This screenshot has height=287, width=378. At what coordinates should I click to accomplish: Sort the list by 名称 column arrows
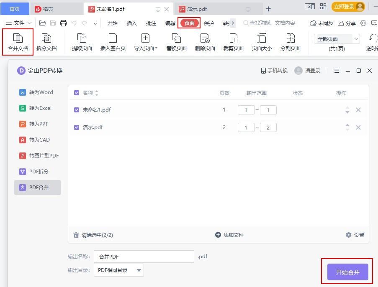tap(97, 93)
